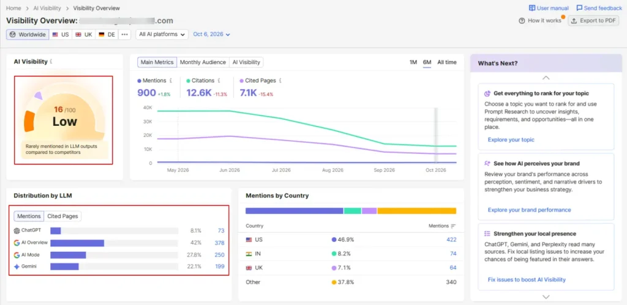Image resolution: width=627 pixels, height=305 pixels.
Task: Select Cited Pages in Distribution by LLM
Action: click(63, 216)
